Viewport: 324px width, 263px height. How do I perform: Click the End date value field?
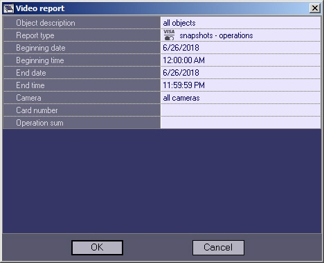click(x=240, y=73)
